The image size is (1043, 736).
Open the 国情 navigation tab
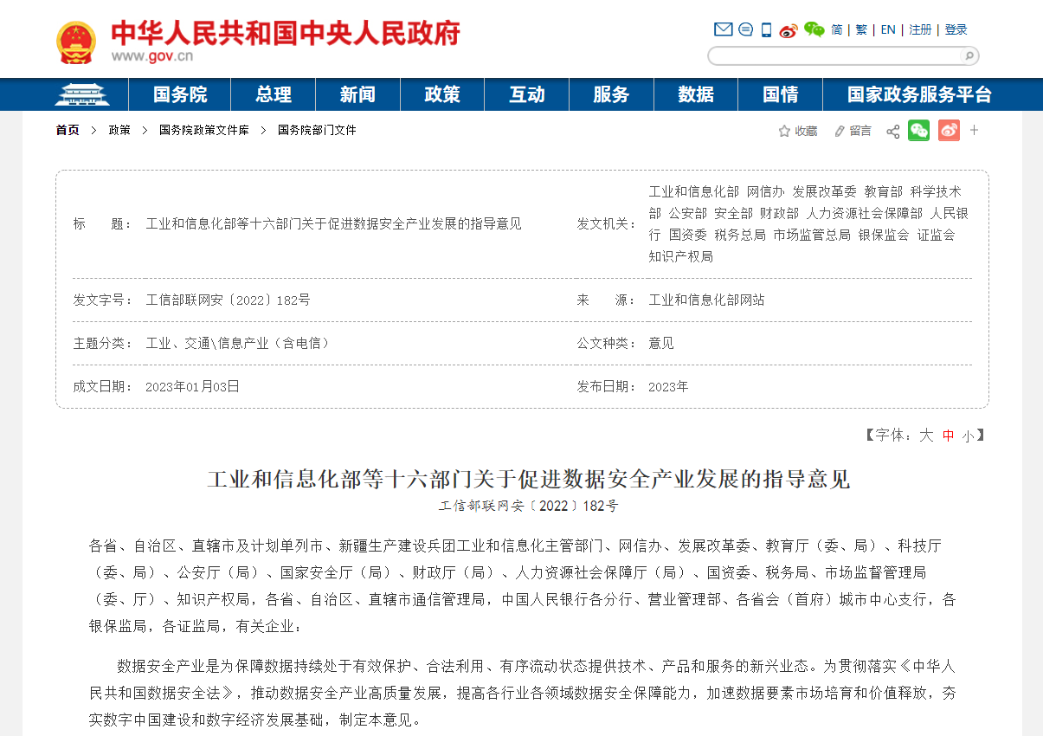point(780,94)
